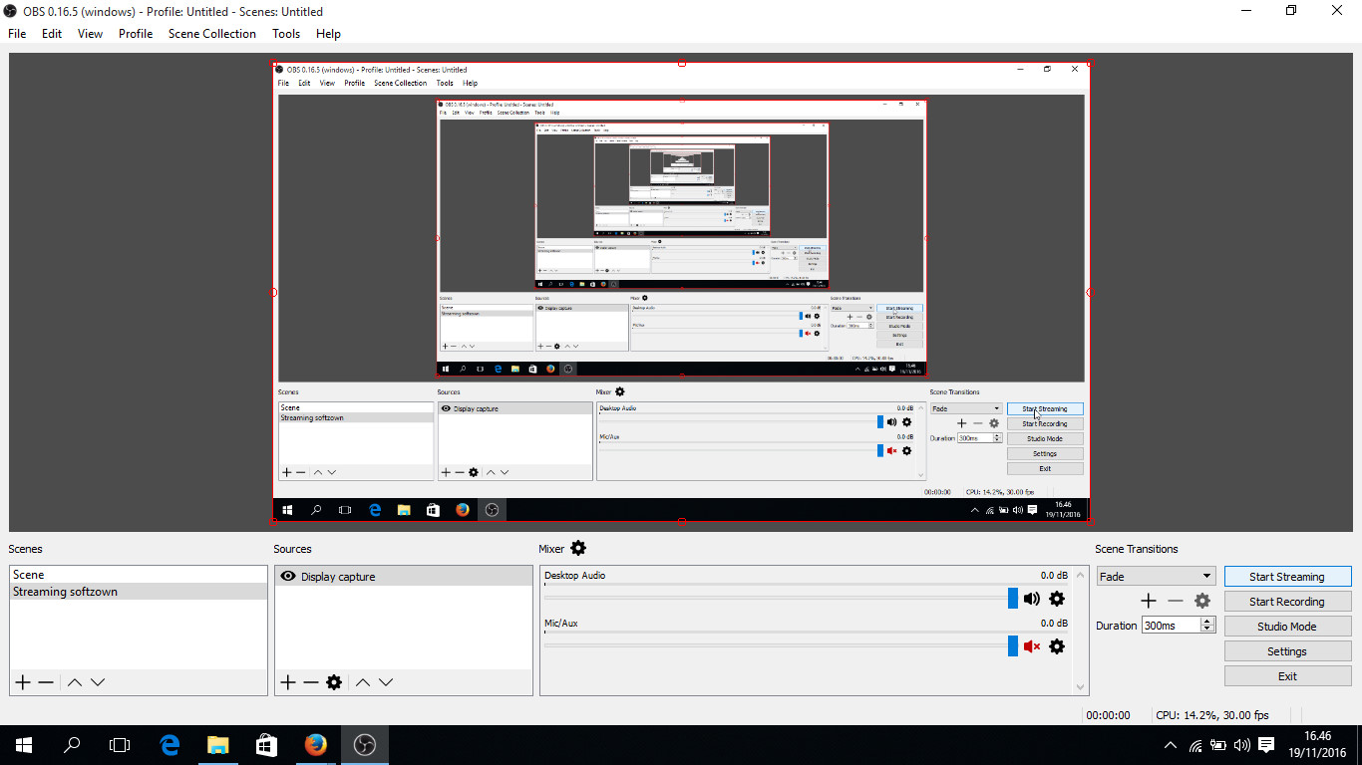Image resolution: width=1362 pixels, height=765 pixels.
Task: Click the Mixer scroll down arrow
Action: (1080, 687)
